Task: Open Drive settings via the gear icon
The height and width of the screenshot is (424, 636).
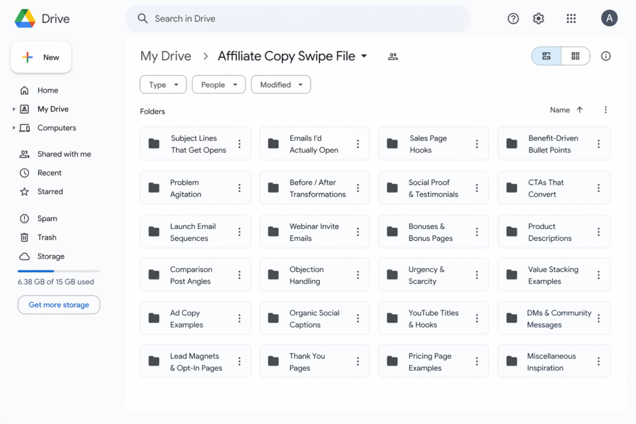Action: [538, 19]
